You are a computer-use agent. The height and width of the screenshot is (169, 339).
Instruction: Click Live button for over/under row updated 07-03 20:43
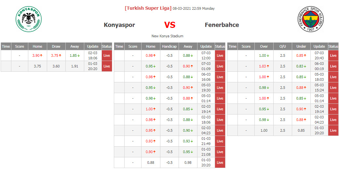coord(333,55)
